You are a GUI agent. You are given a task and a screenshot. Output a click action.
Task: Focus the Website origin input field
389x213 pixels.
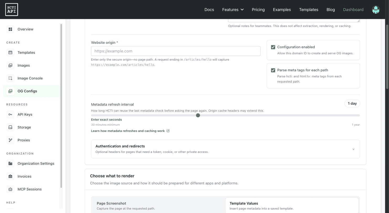click(176, 51)
